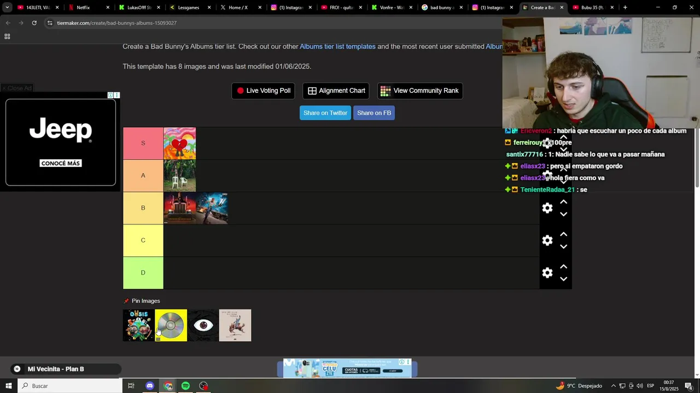Open View Community Rank button
This screenshot has width=700, height=393.
pos(420,91)
